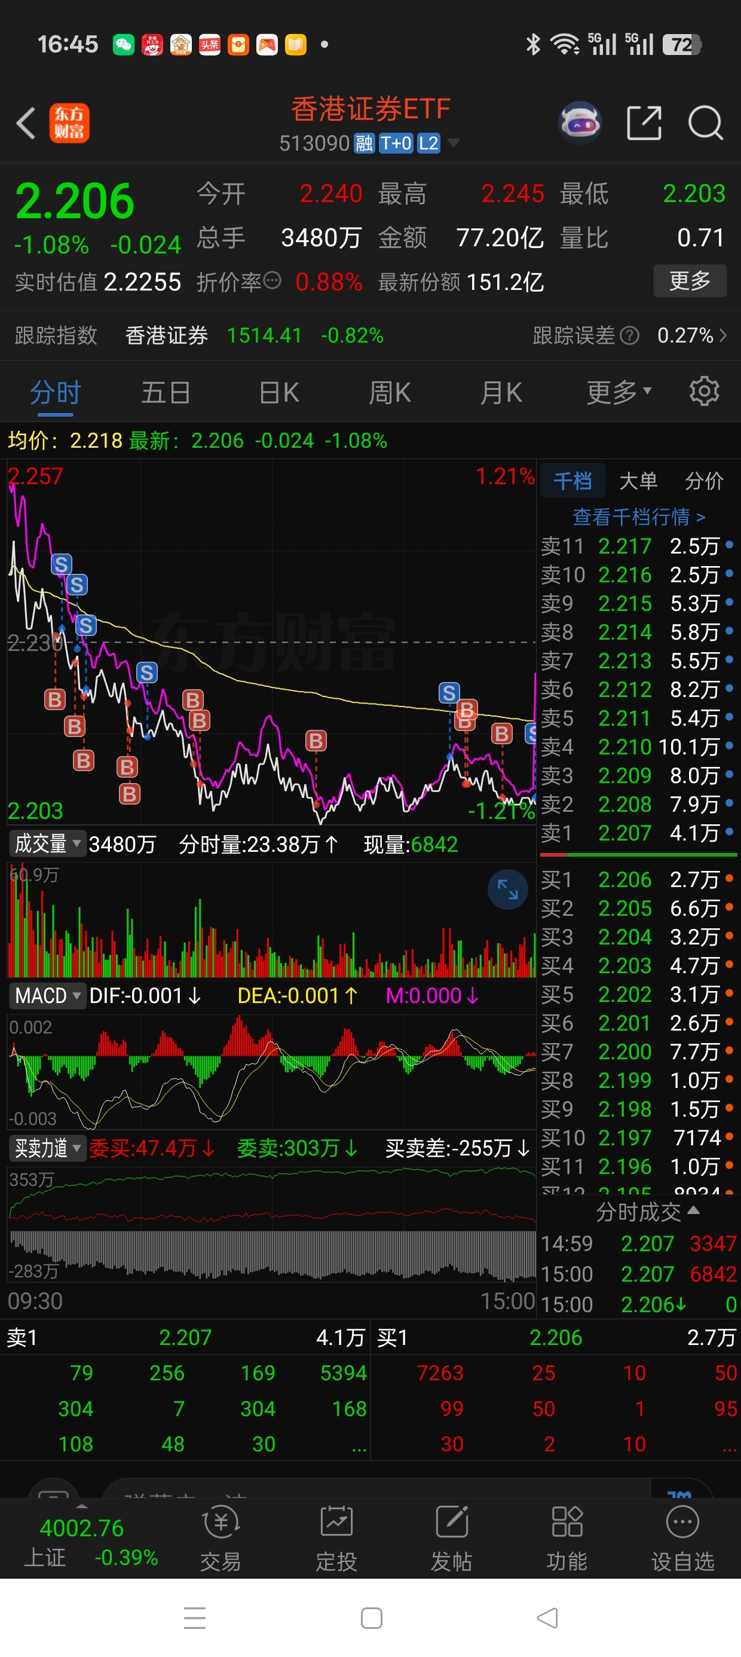The width and height of the screenshot is (741, 1657).
Task: Open the 买卖力道 indicator dropdown
Action: (x=48, y=1148)
